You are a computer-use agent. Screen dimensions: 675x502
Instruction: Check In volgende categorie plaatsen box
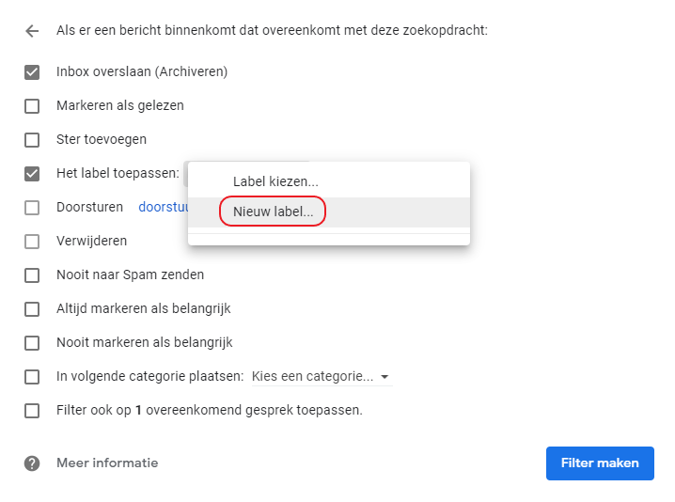[32, 376]
